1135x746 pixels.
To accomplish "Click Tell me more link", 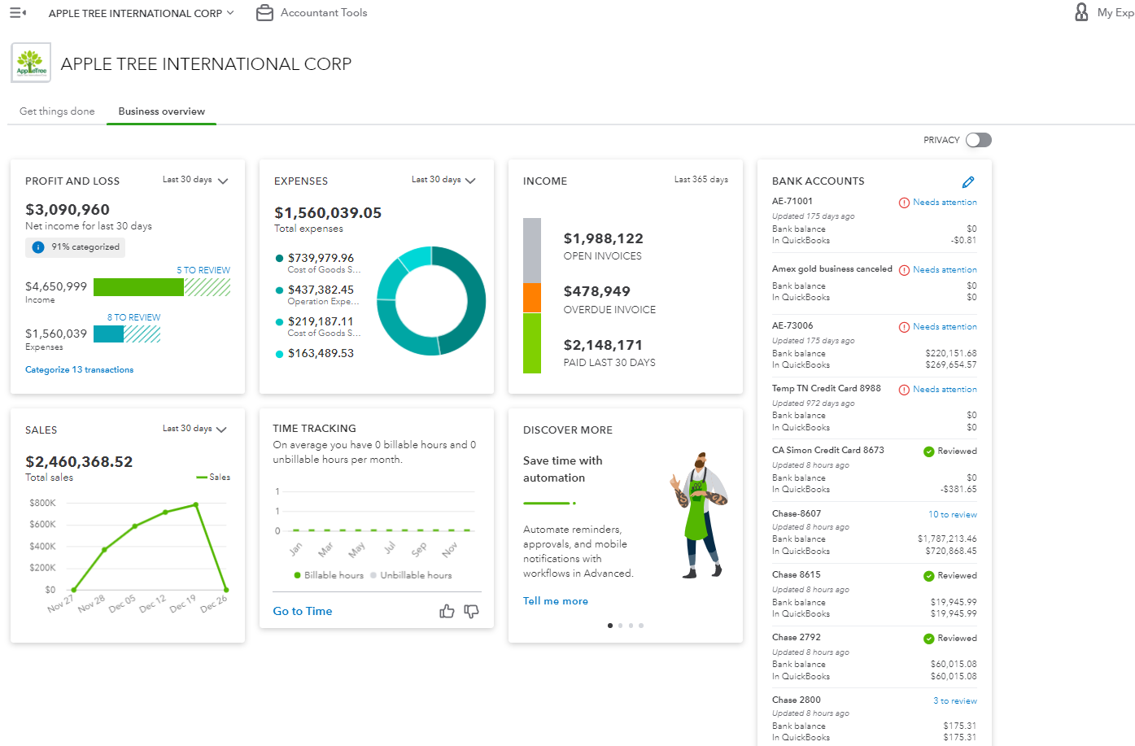I will pyautogui.click(x=556, y=601).
